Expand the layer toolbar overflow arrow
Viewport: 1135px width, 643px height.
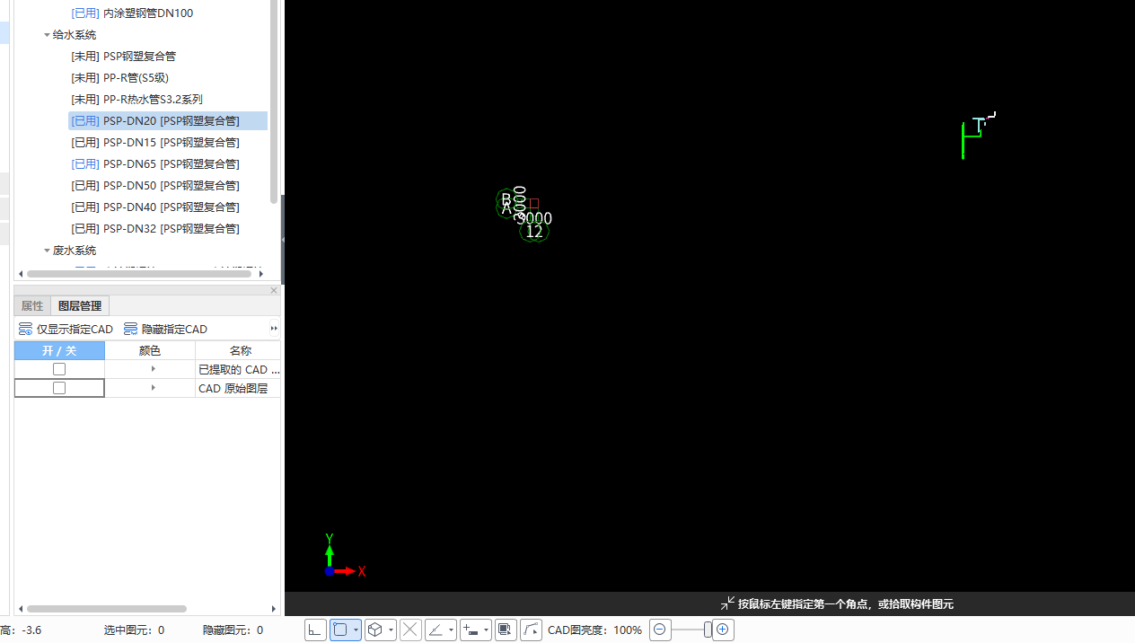tap(274, 329)
